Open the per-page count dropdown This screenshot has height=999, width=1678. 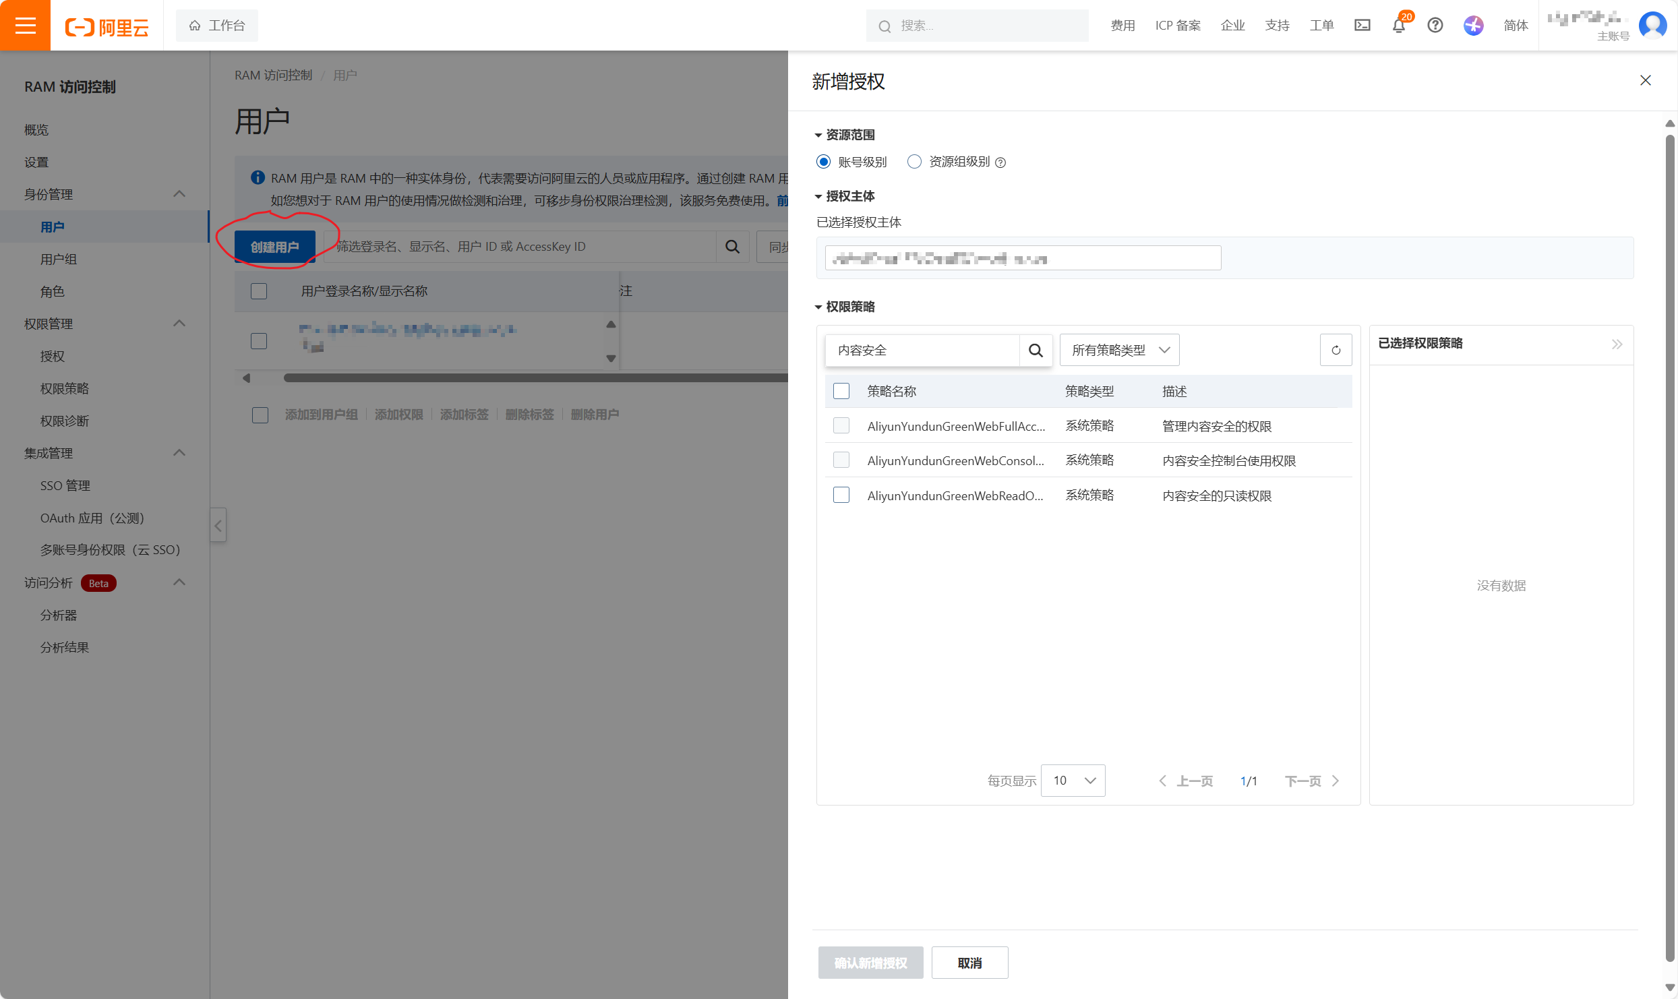pyautogui.click(x=1073, y=781)
